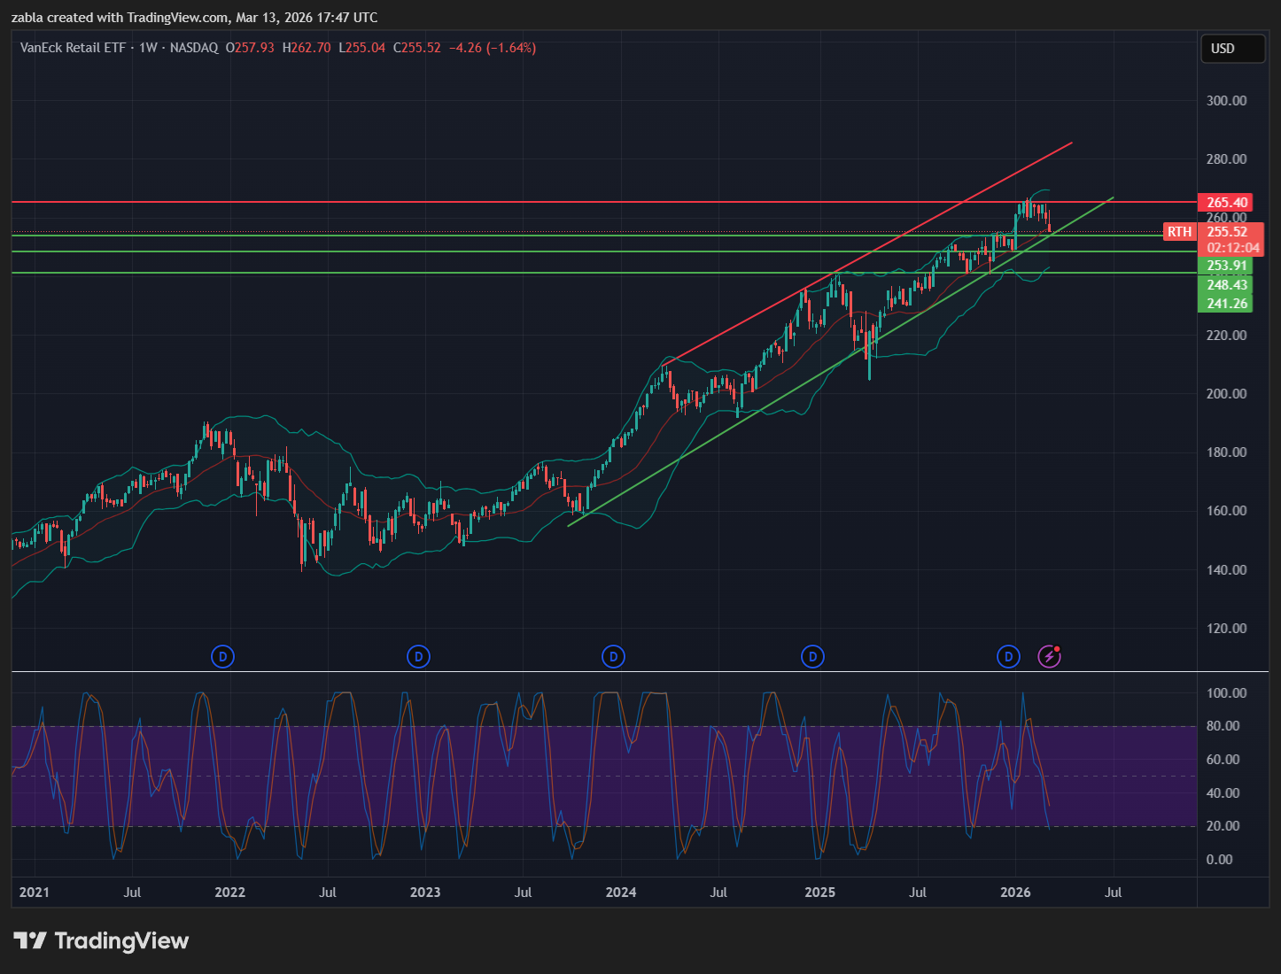
Task: Click the purple lightning earnings icon
Action: (1049, 656)
